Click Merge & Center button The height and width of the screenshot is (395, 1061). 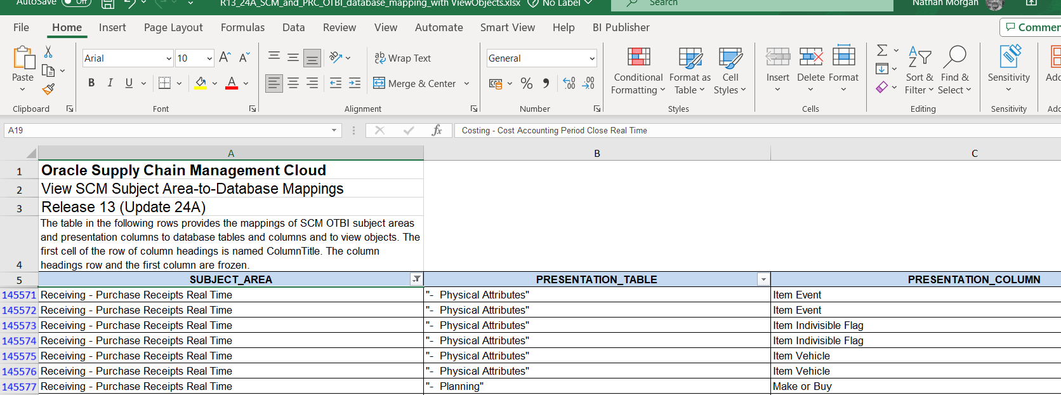[x=414, y=83]
